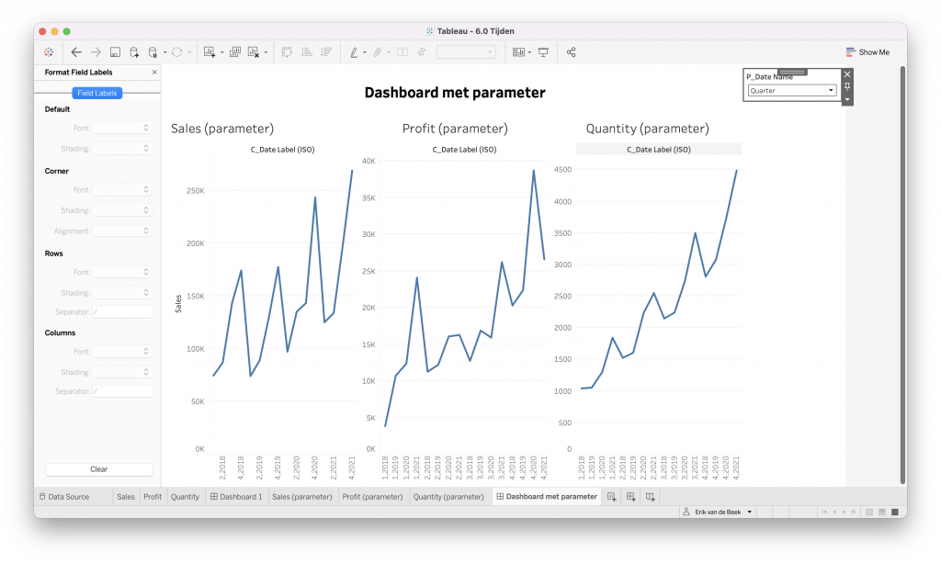Save the workbook using the toolbar icon

click(115, 52)
